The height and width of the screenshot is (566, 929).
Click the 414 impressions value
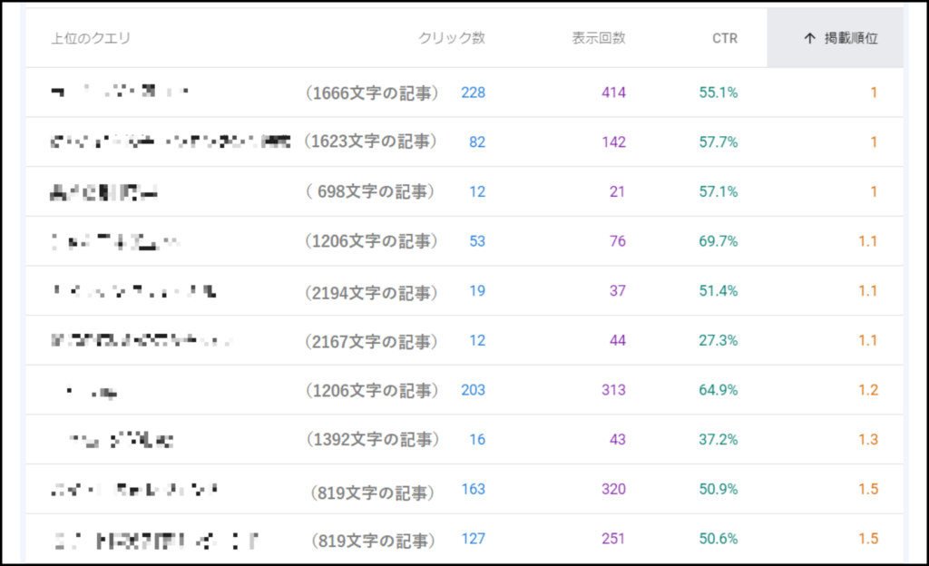click(x=613, y=93)
